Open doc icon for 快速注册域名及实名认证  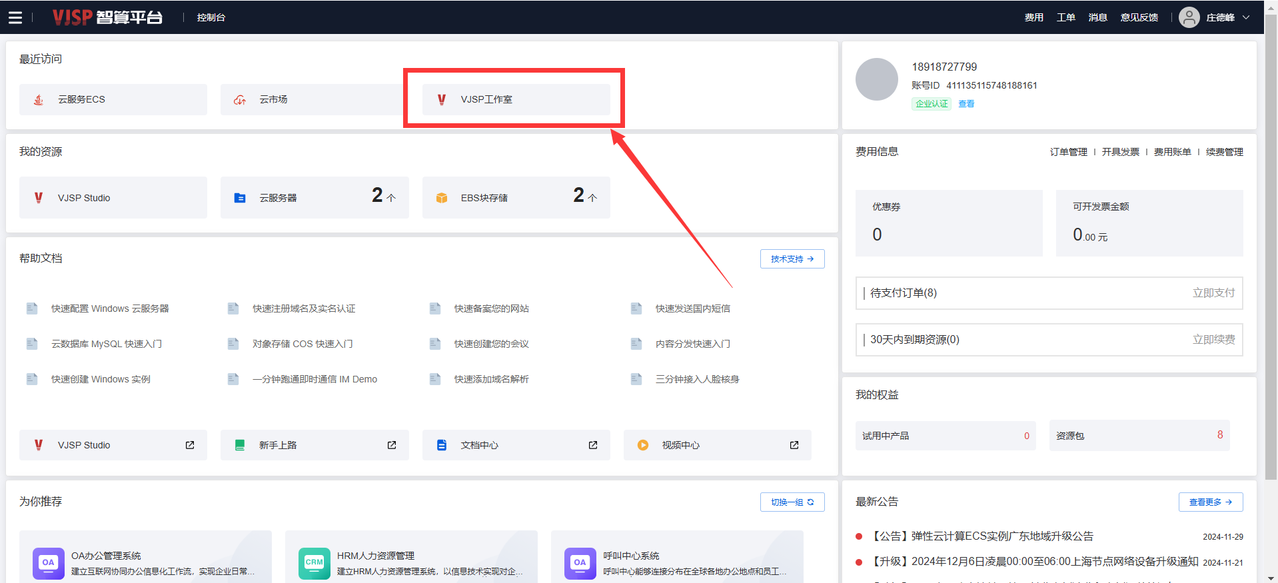(233, 308)
